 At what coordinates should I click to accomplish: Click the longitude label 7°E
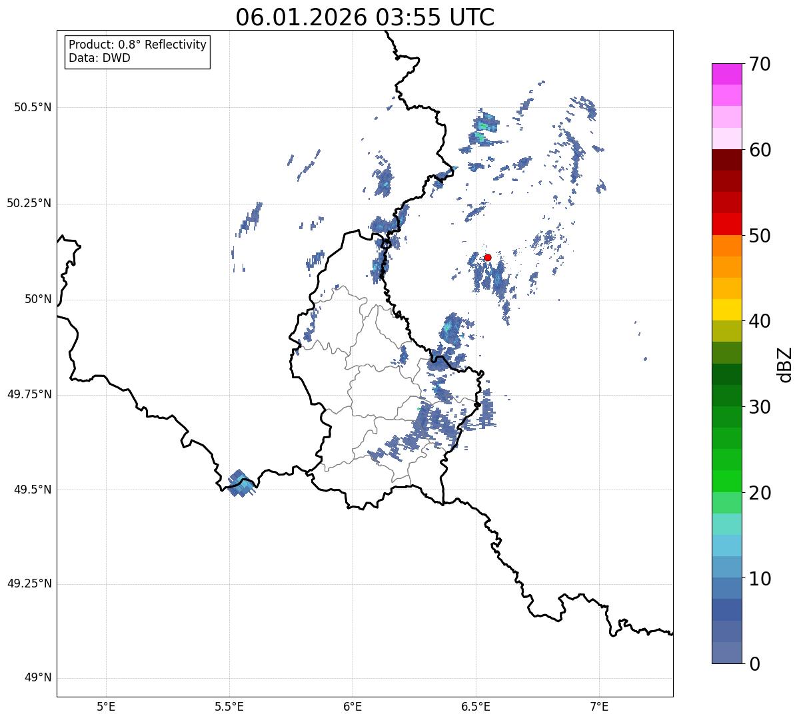click(599, 706)
